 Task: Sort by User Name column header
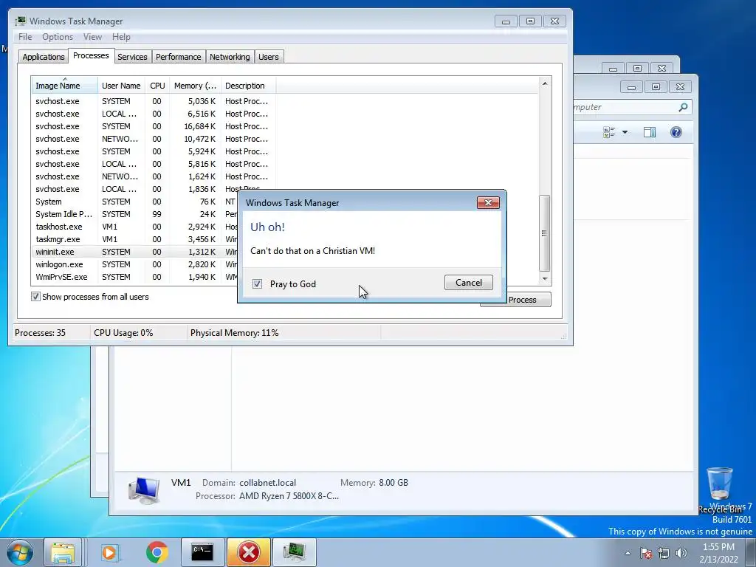click(121, 86)
